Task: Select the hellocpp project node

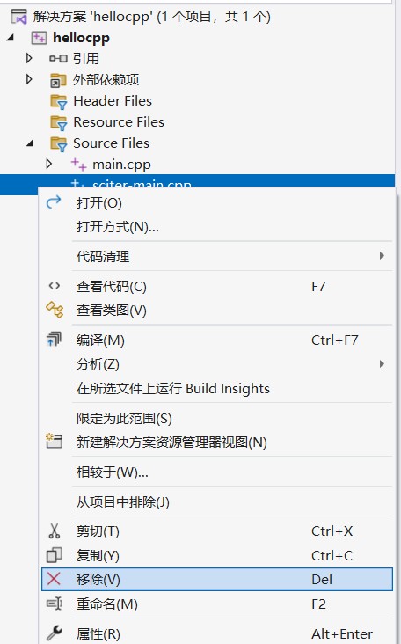Action: coord(81,38)
